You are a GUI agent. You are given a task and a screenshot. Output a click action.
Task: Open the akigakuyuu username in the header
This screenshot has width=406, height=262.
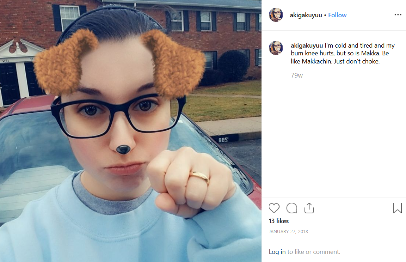click(x=306, y=15)
